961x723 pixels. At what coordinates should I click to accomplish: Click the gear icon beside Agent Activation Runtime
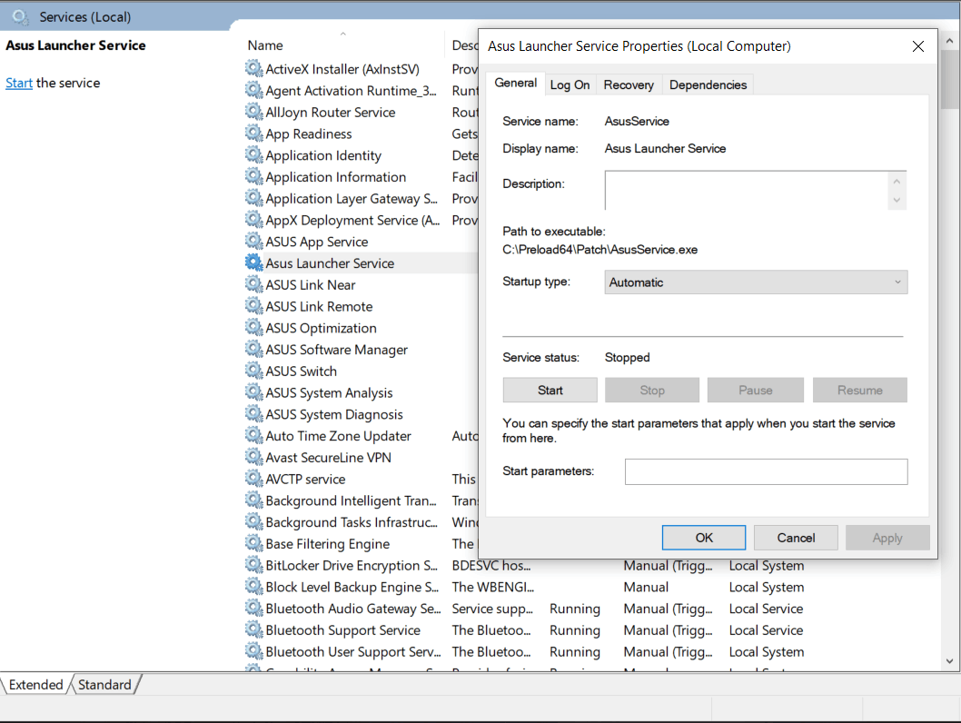click(253, 90)
